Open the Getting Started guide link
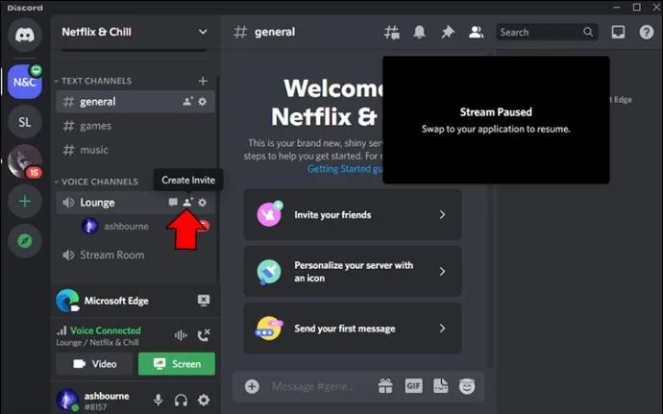The image size is (663, 414). pos(345,169)
